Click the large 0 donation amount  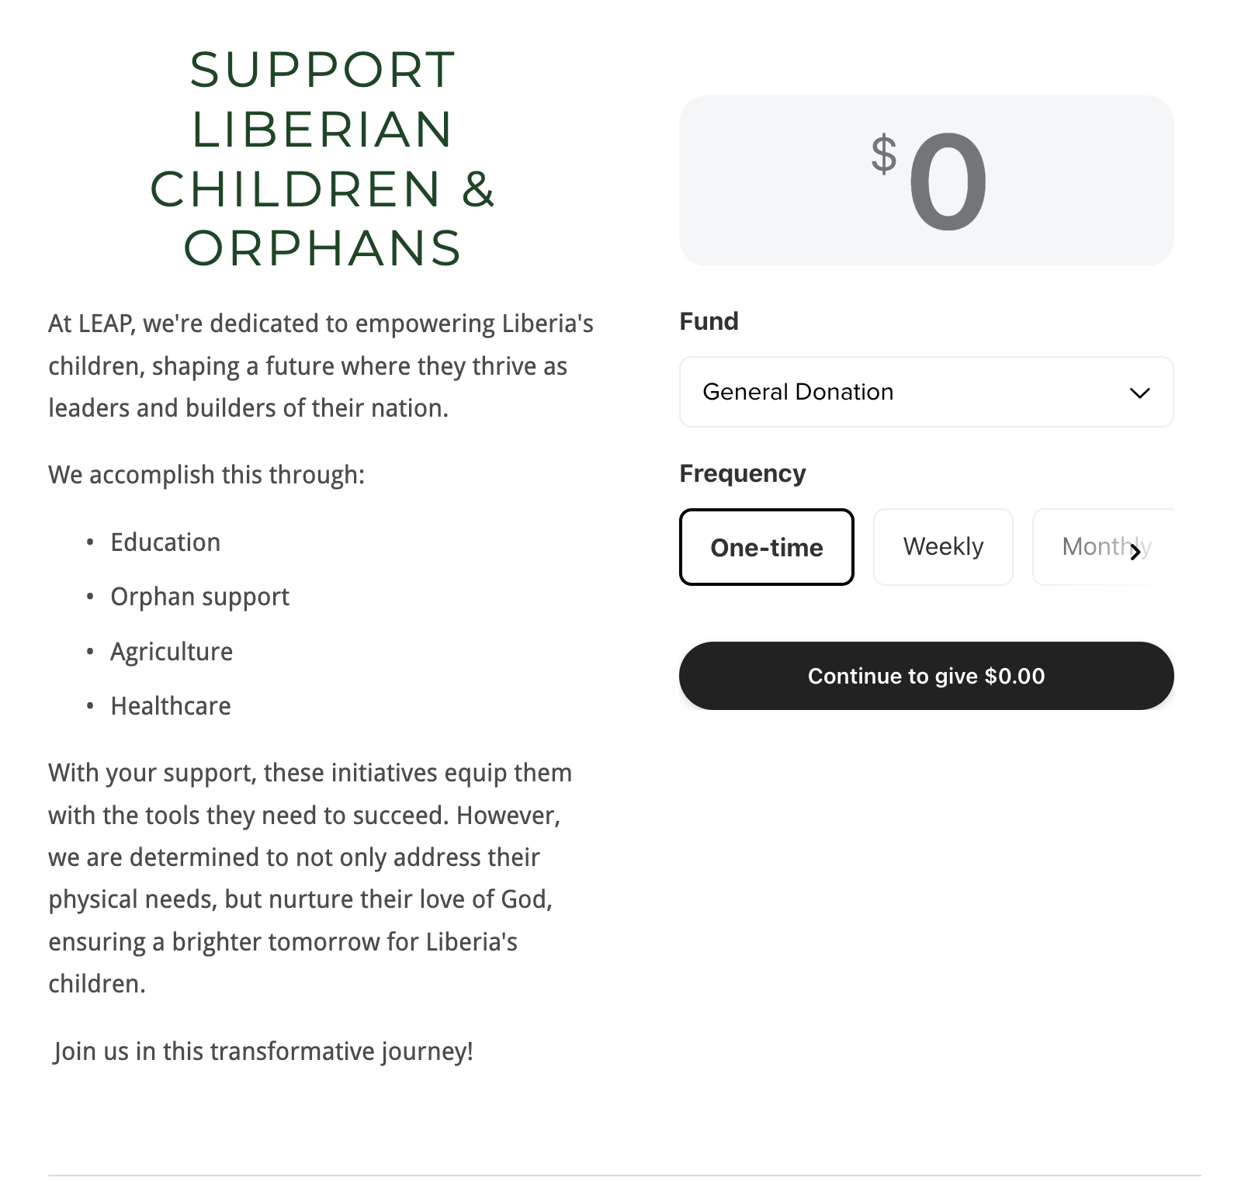point(948,182)
